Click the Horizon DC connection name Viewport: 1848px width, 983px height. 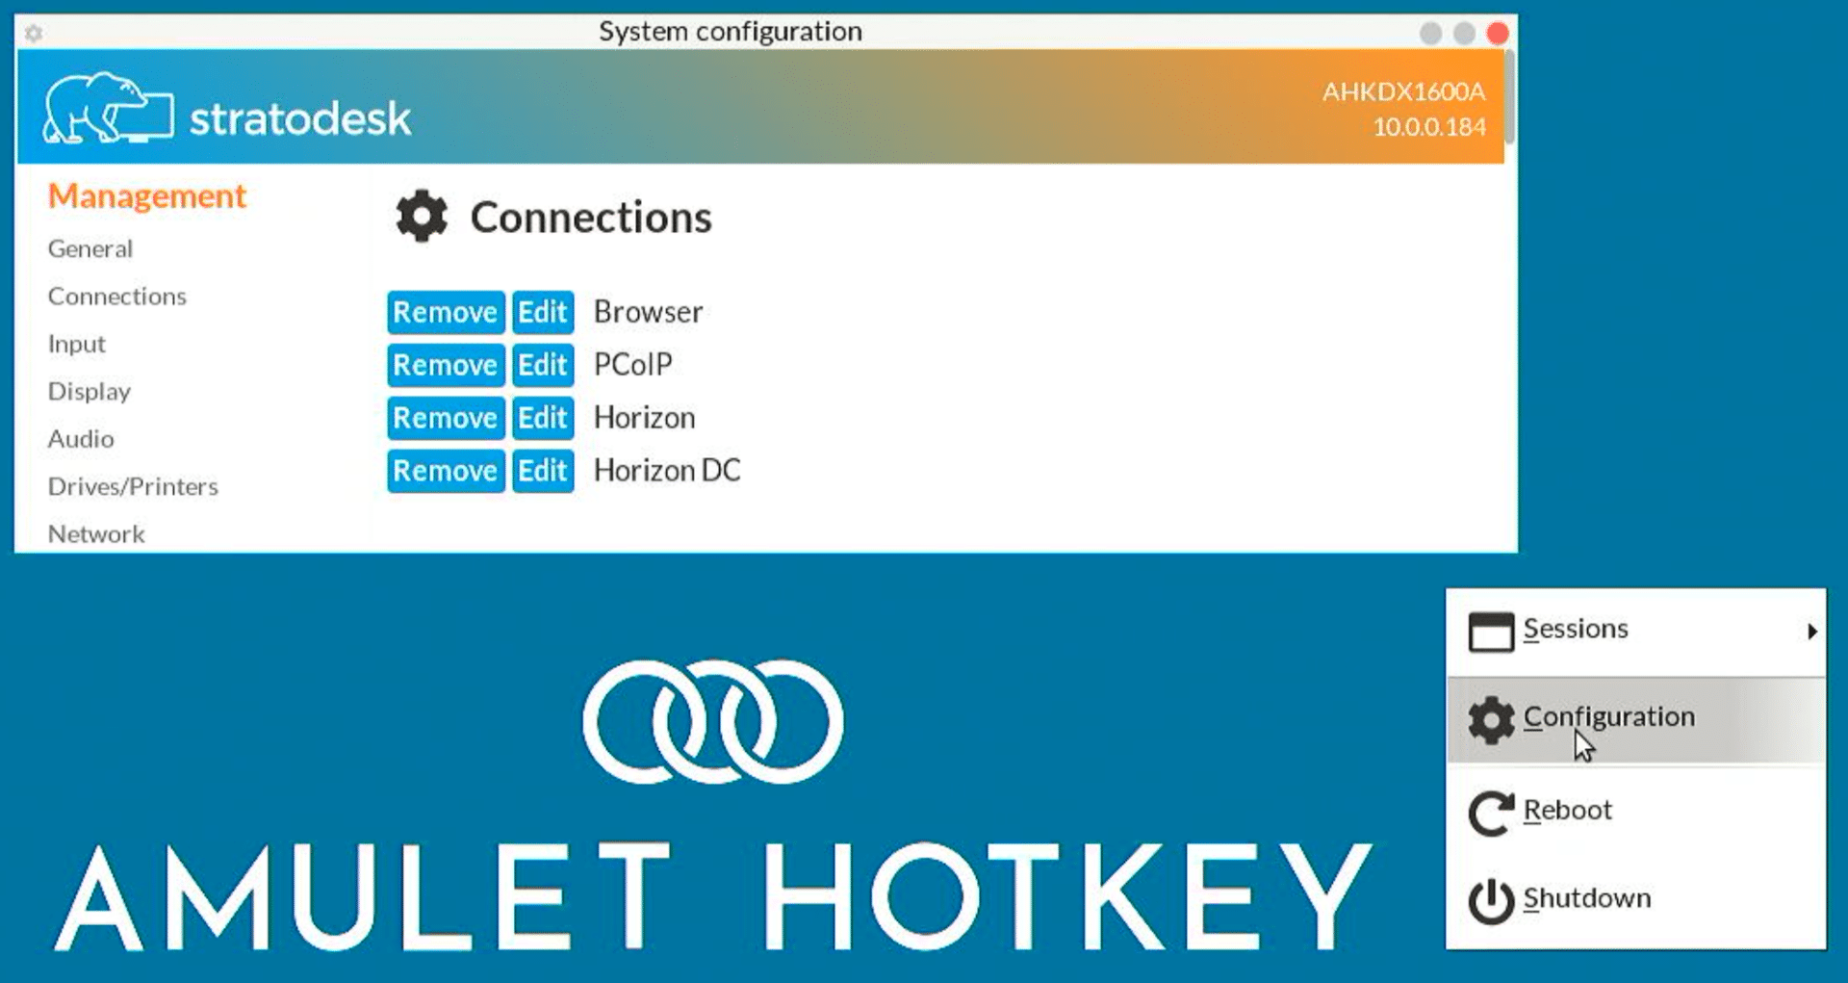(667, 471)
